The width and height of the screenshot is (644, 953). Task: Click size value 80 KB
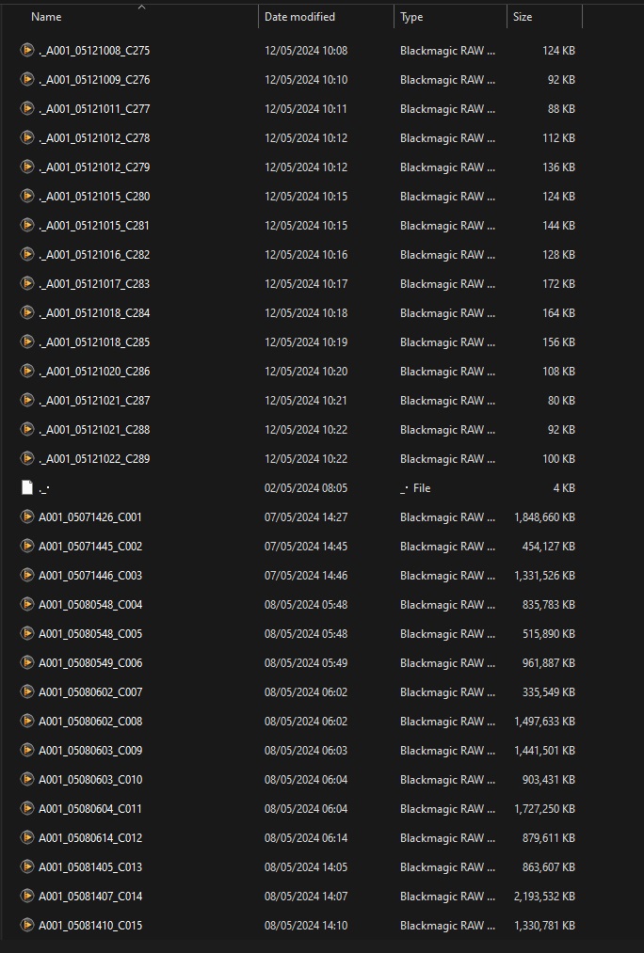tap(561, 401)
